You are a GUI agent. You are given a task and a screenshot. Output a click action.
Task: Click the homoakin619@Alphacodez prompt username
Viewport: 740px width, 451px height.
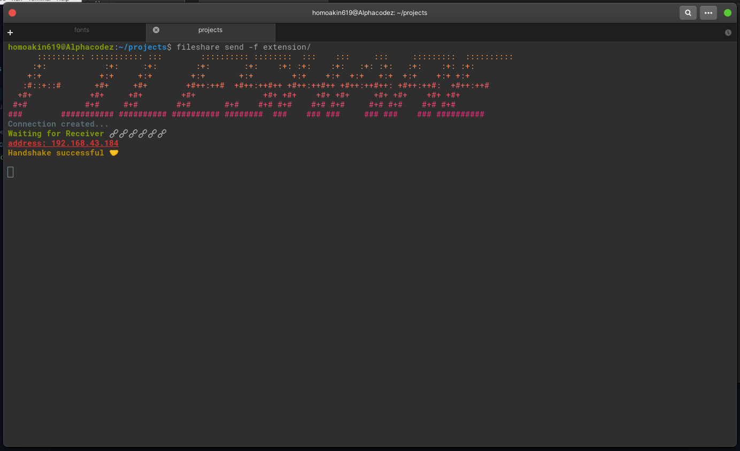61,47
